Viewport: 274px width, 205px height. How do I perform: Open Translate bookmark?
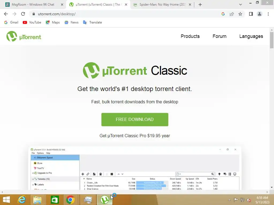coord(92,22)
